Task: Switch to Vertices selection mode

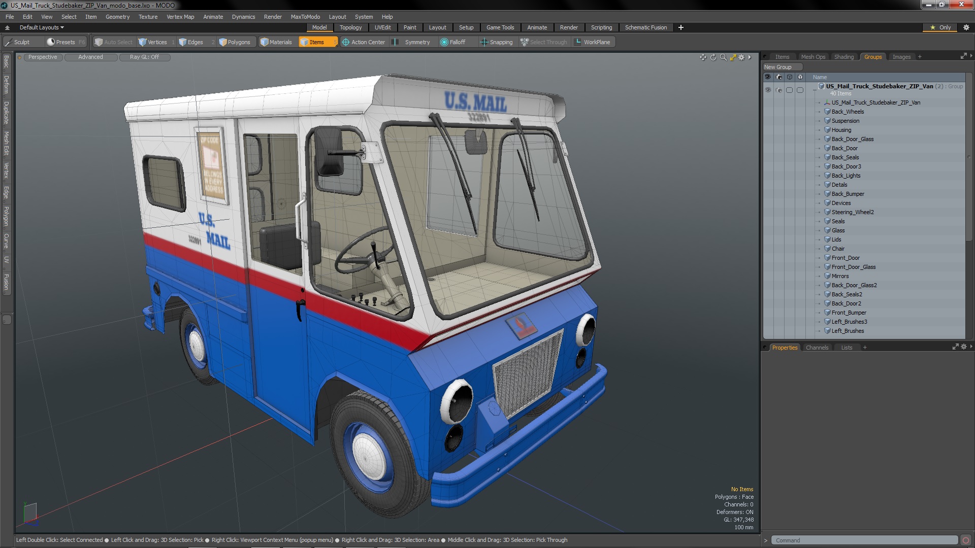Action: pyautogui.click(x=157, y=42)
